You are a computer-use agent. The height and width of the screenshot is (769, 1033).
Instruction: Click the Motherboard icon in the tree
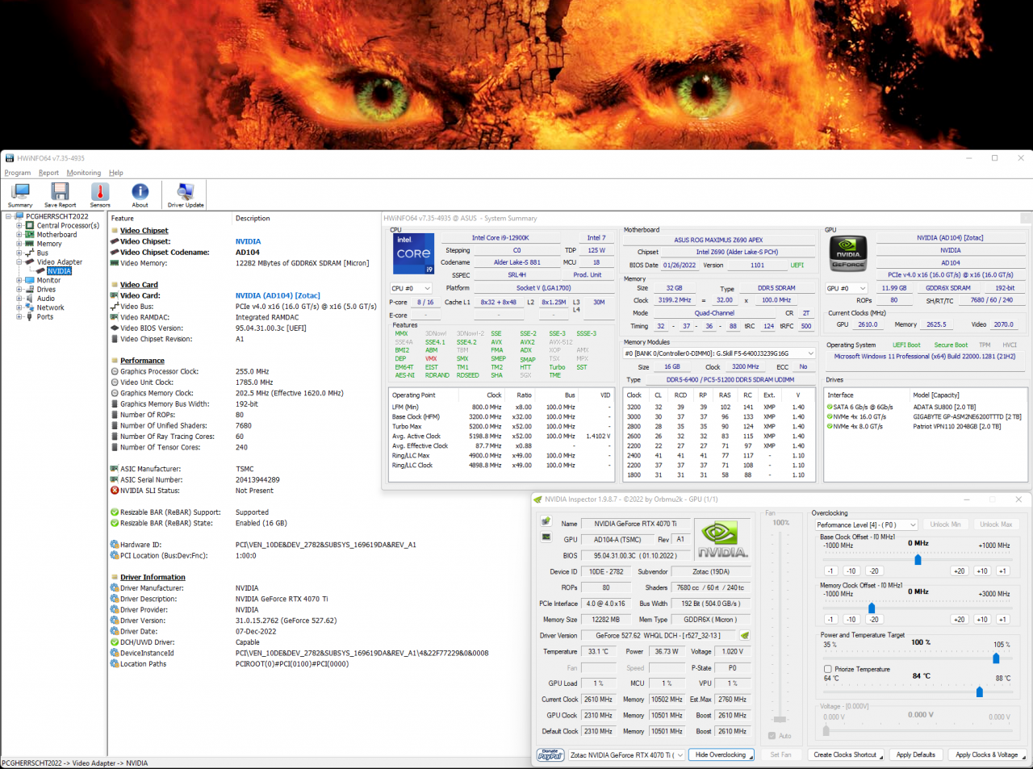pos(31,235)
